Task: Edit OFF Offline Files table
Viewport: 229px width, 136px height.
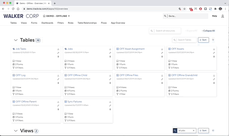Action: [x=162, y=79]
